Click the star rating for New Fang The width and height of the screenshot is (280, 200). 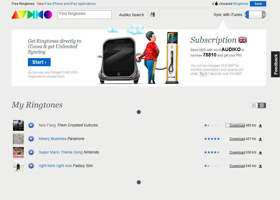(212, 125)
